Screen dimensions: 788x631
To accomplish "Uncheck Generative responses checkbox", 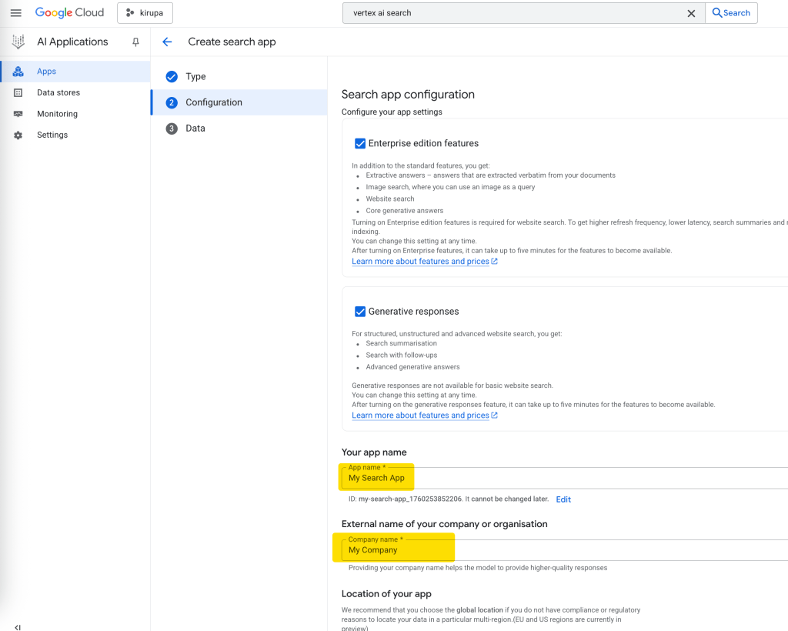I will 359,312.
